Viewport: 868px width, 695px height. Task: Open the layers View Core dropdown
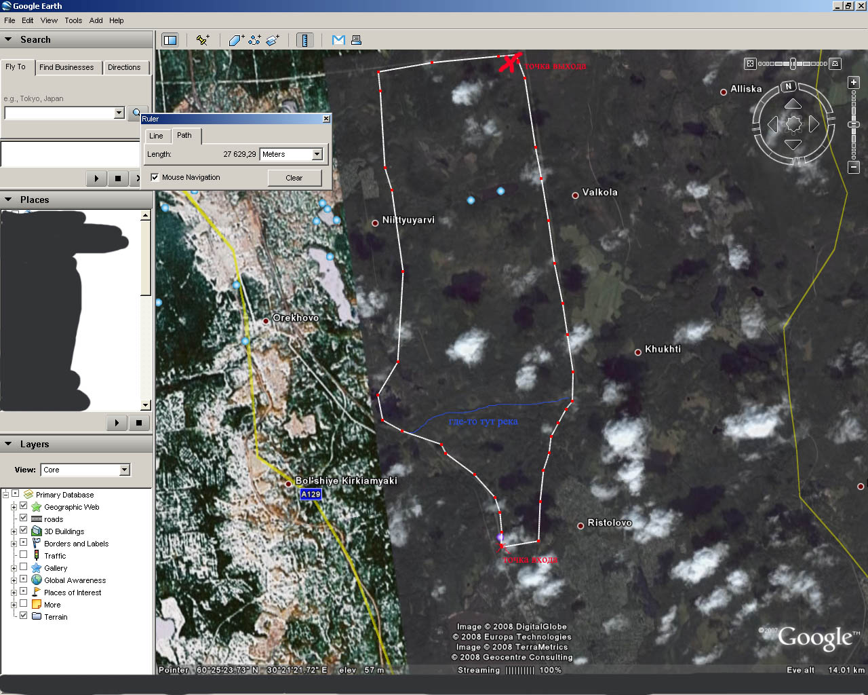click(124, 470)
